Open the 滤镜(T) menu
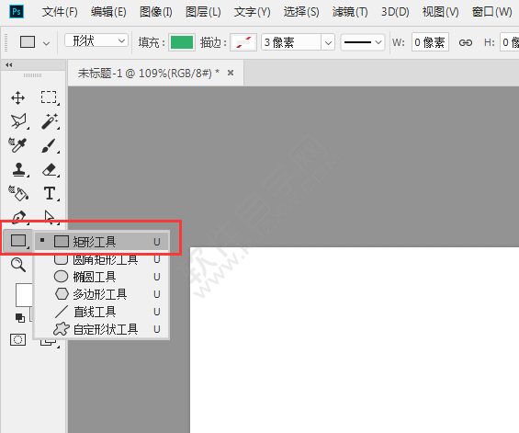This screenshot has height=433, width=519. tap(350, 12)
